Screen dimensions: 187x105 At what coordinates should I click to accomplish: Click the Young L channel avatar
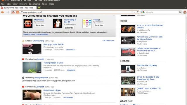[87, 23]
